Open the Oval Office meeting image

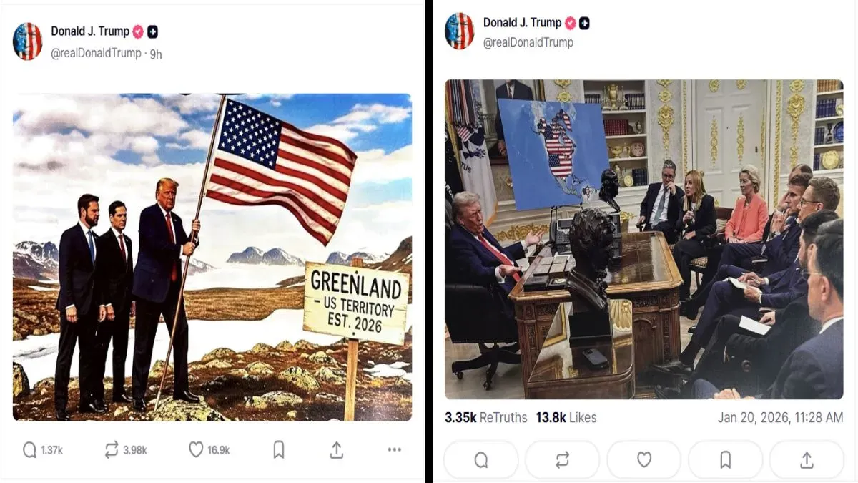click(644, 239)
